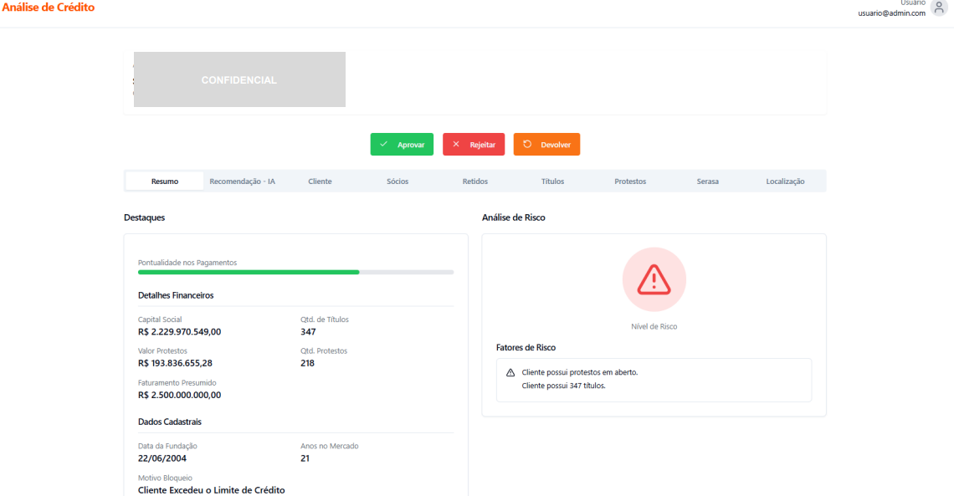Open the Recomendação - IA tab
Screen dimensions: 954x496
[242, 182]
